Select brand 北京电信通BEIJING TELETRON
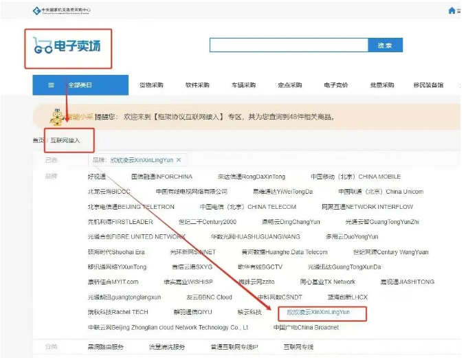 131,207
